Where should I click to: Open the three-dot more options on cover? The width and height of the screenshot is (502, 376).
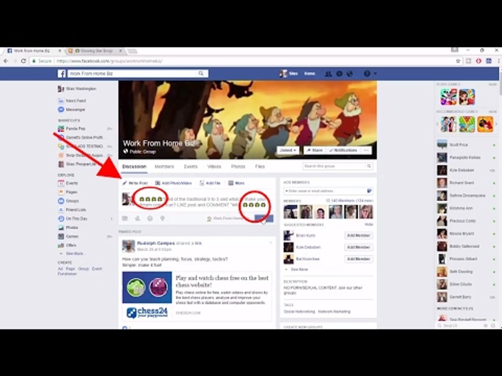click(366, 150)
